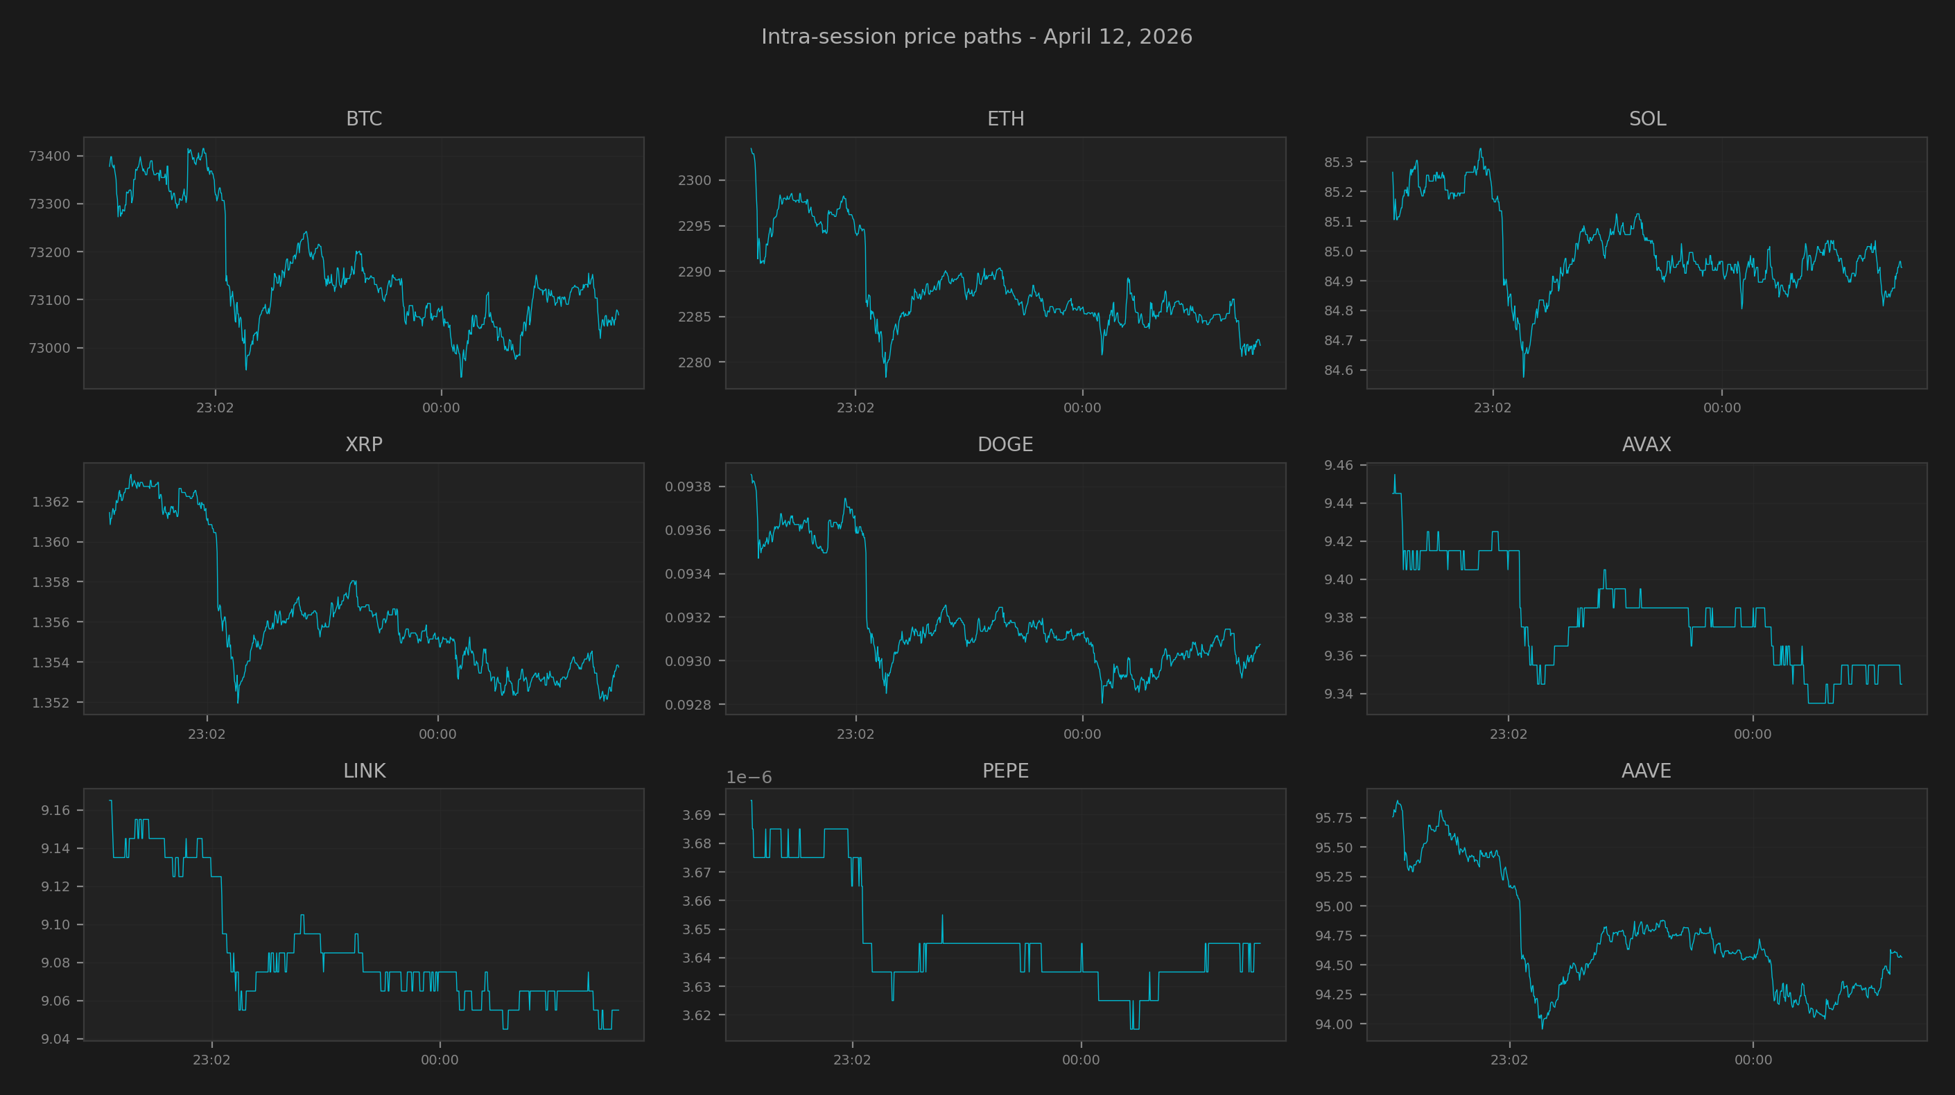This screenshot has height=1095, width=1955.
Task: Click the AAVE chart title
Action: tap(1646, 771)
